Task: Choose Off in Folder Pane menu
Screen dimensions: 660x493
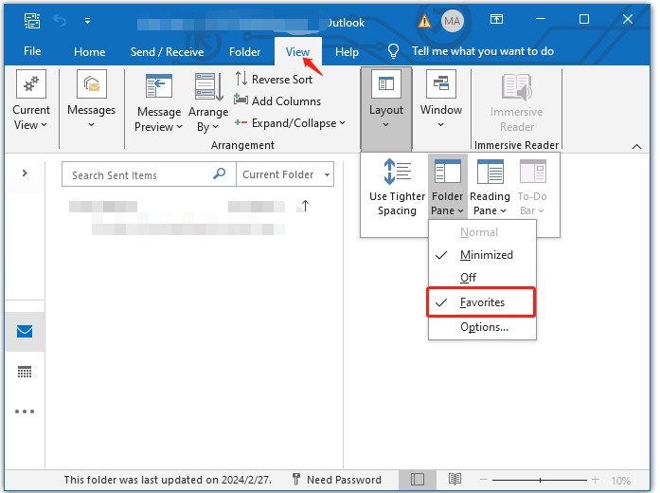Action: click(482, 278)
